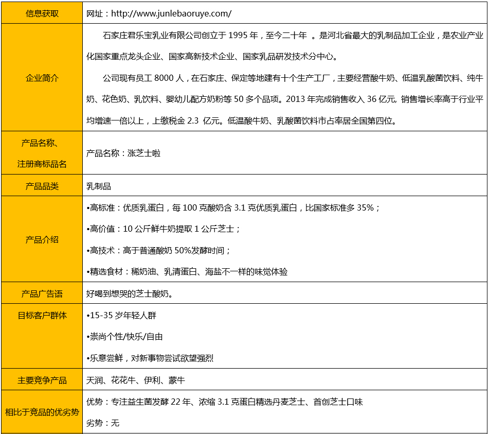Click the text '产品名称：涨芝士啦'
The image size is (489, 434).
coord(123,153)
